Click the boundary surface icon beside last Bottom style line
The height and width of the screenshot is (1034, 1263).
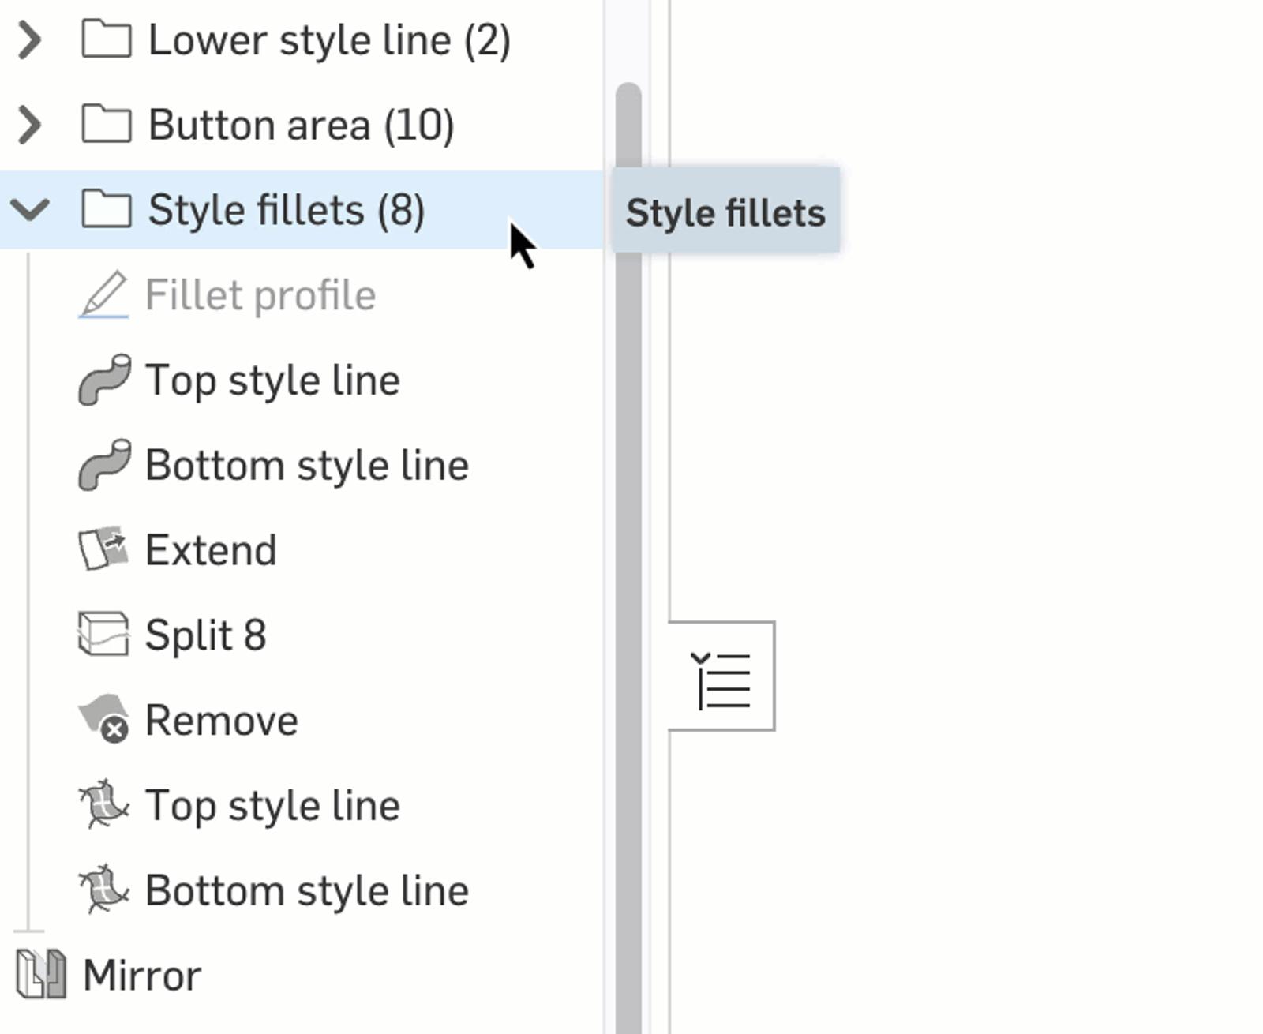[x=103, y=890]
